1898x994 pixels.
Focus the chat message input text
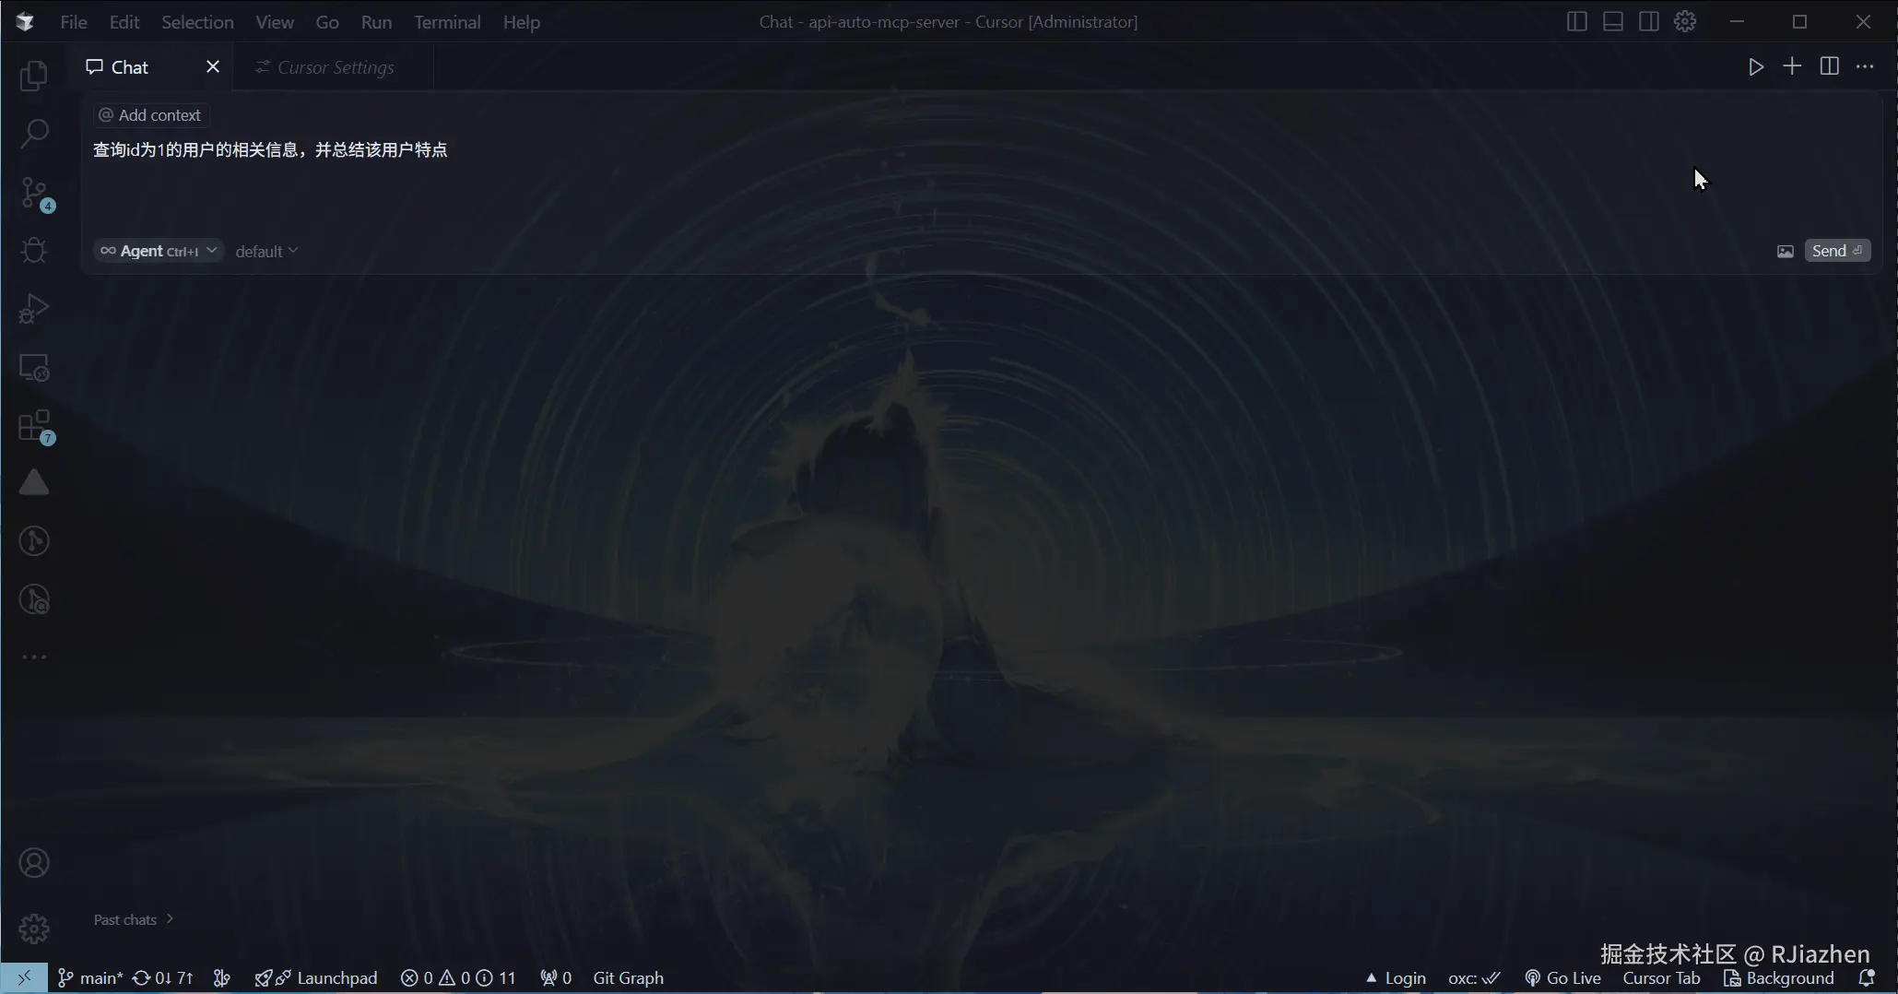(270, 149)
